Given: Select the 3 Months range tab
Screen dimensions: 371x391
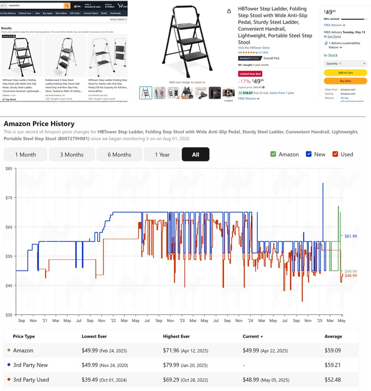Looking at the screenshot, I should pyautogui.click(x=72, y=155).
